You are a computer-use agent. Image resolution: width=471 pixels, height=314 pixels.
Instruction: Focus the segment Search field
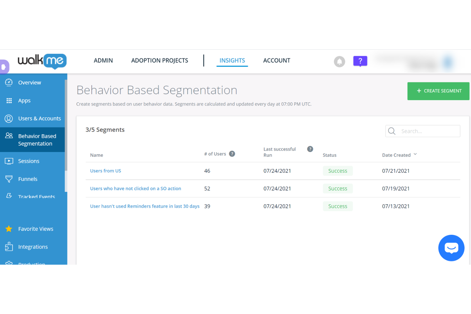[x=423, y=131]
